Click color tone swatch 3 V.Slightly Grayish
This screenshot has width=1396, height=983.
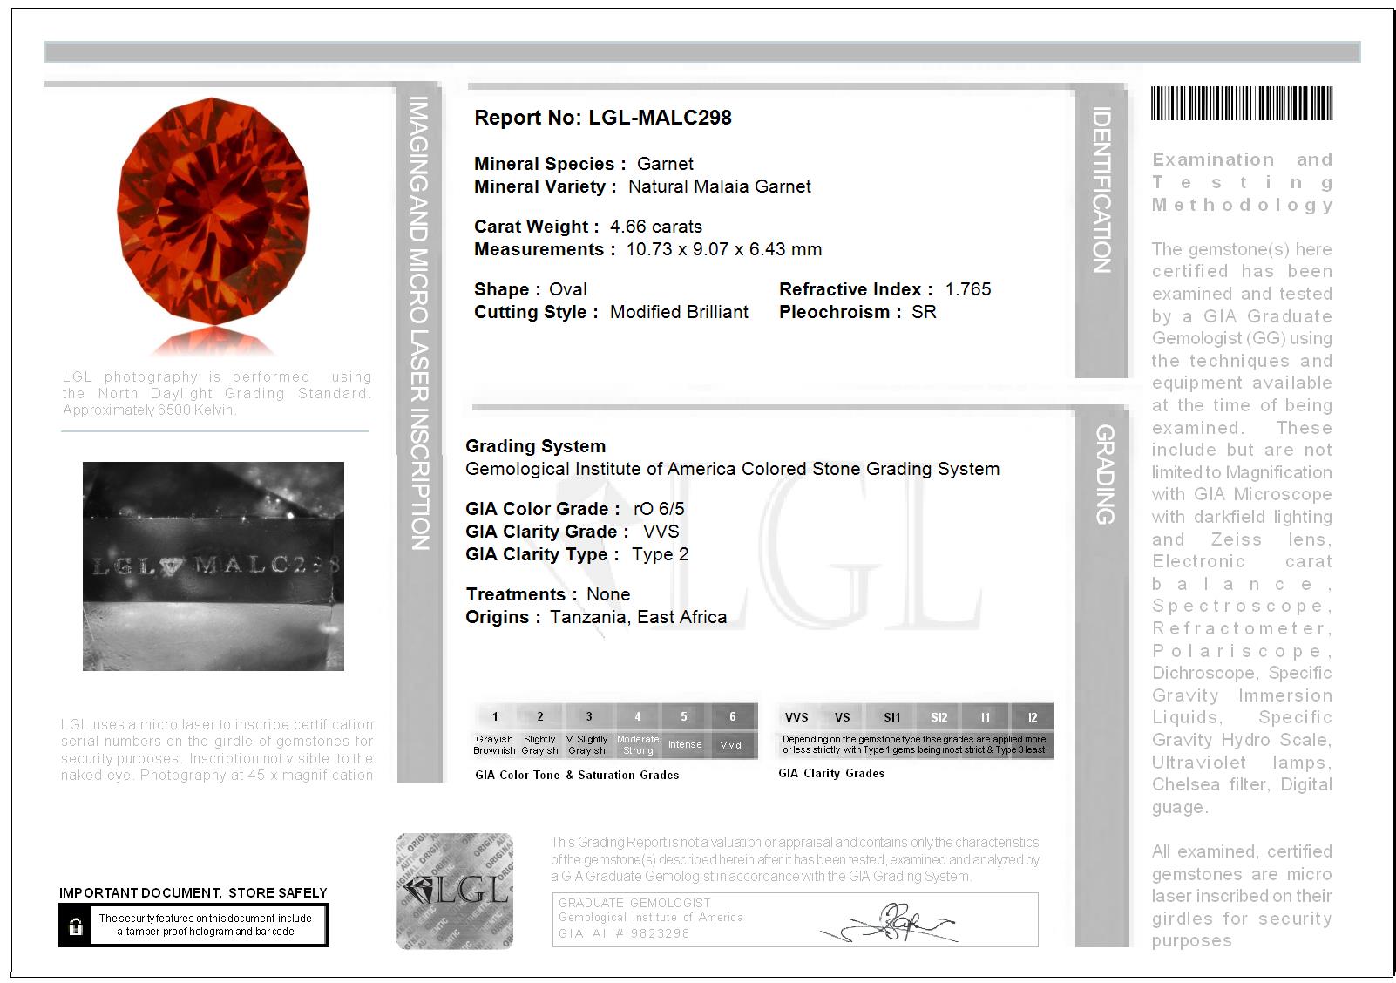tap(587, 730)
